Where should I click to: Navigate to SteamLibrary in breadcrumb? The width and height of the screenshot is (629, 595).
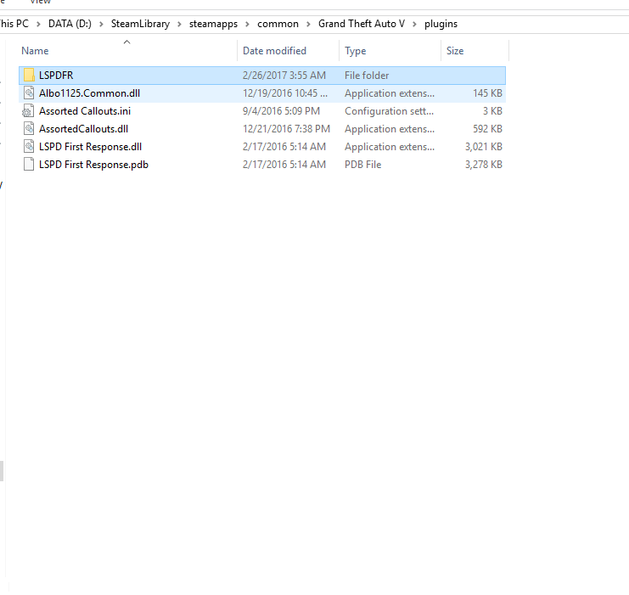[x=140, y=24]
